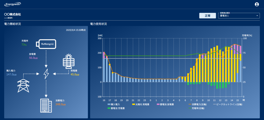
Task: Select the transmission tower icon
Action: [x=23, y=85]
